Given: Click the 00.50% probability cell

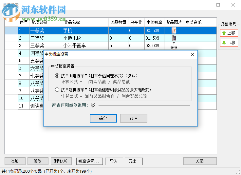Looking at the screenshot, I should point(154,30).
